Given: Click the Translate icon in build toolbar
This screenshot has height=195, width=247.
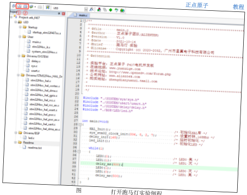Looking at the screenshot, I should pos(14,6).
